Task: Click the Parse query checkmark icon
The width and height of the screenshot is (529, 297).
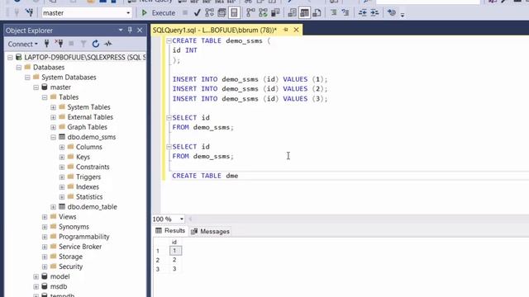Action: pos(197,13)
